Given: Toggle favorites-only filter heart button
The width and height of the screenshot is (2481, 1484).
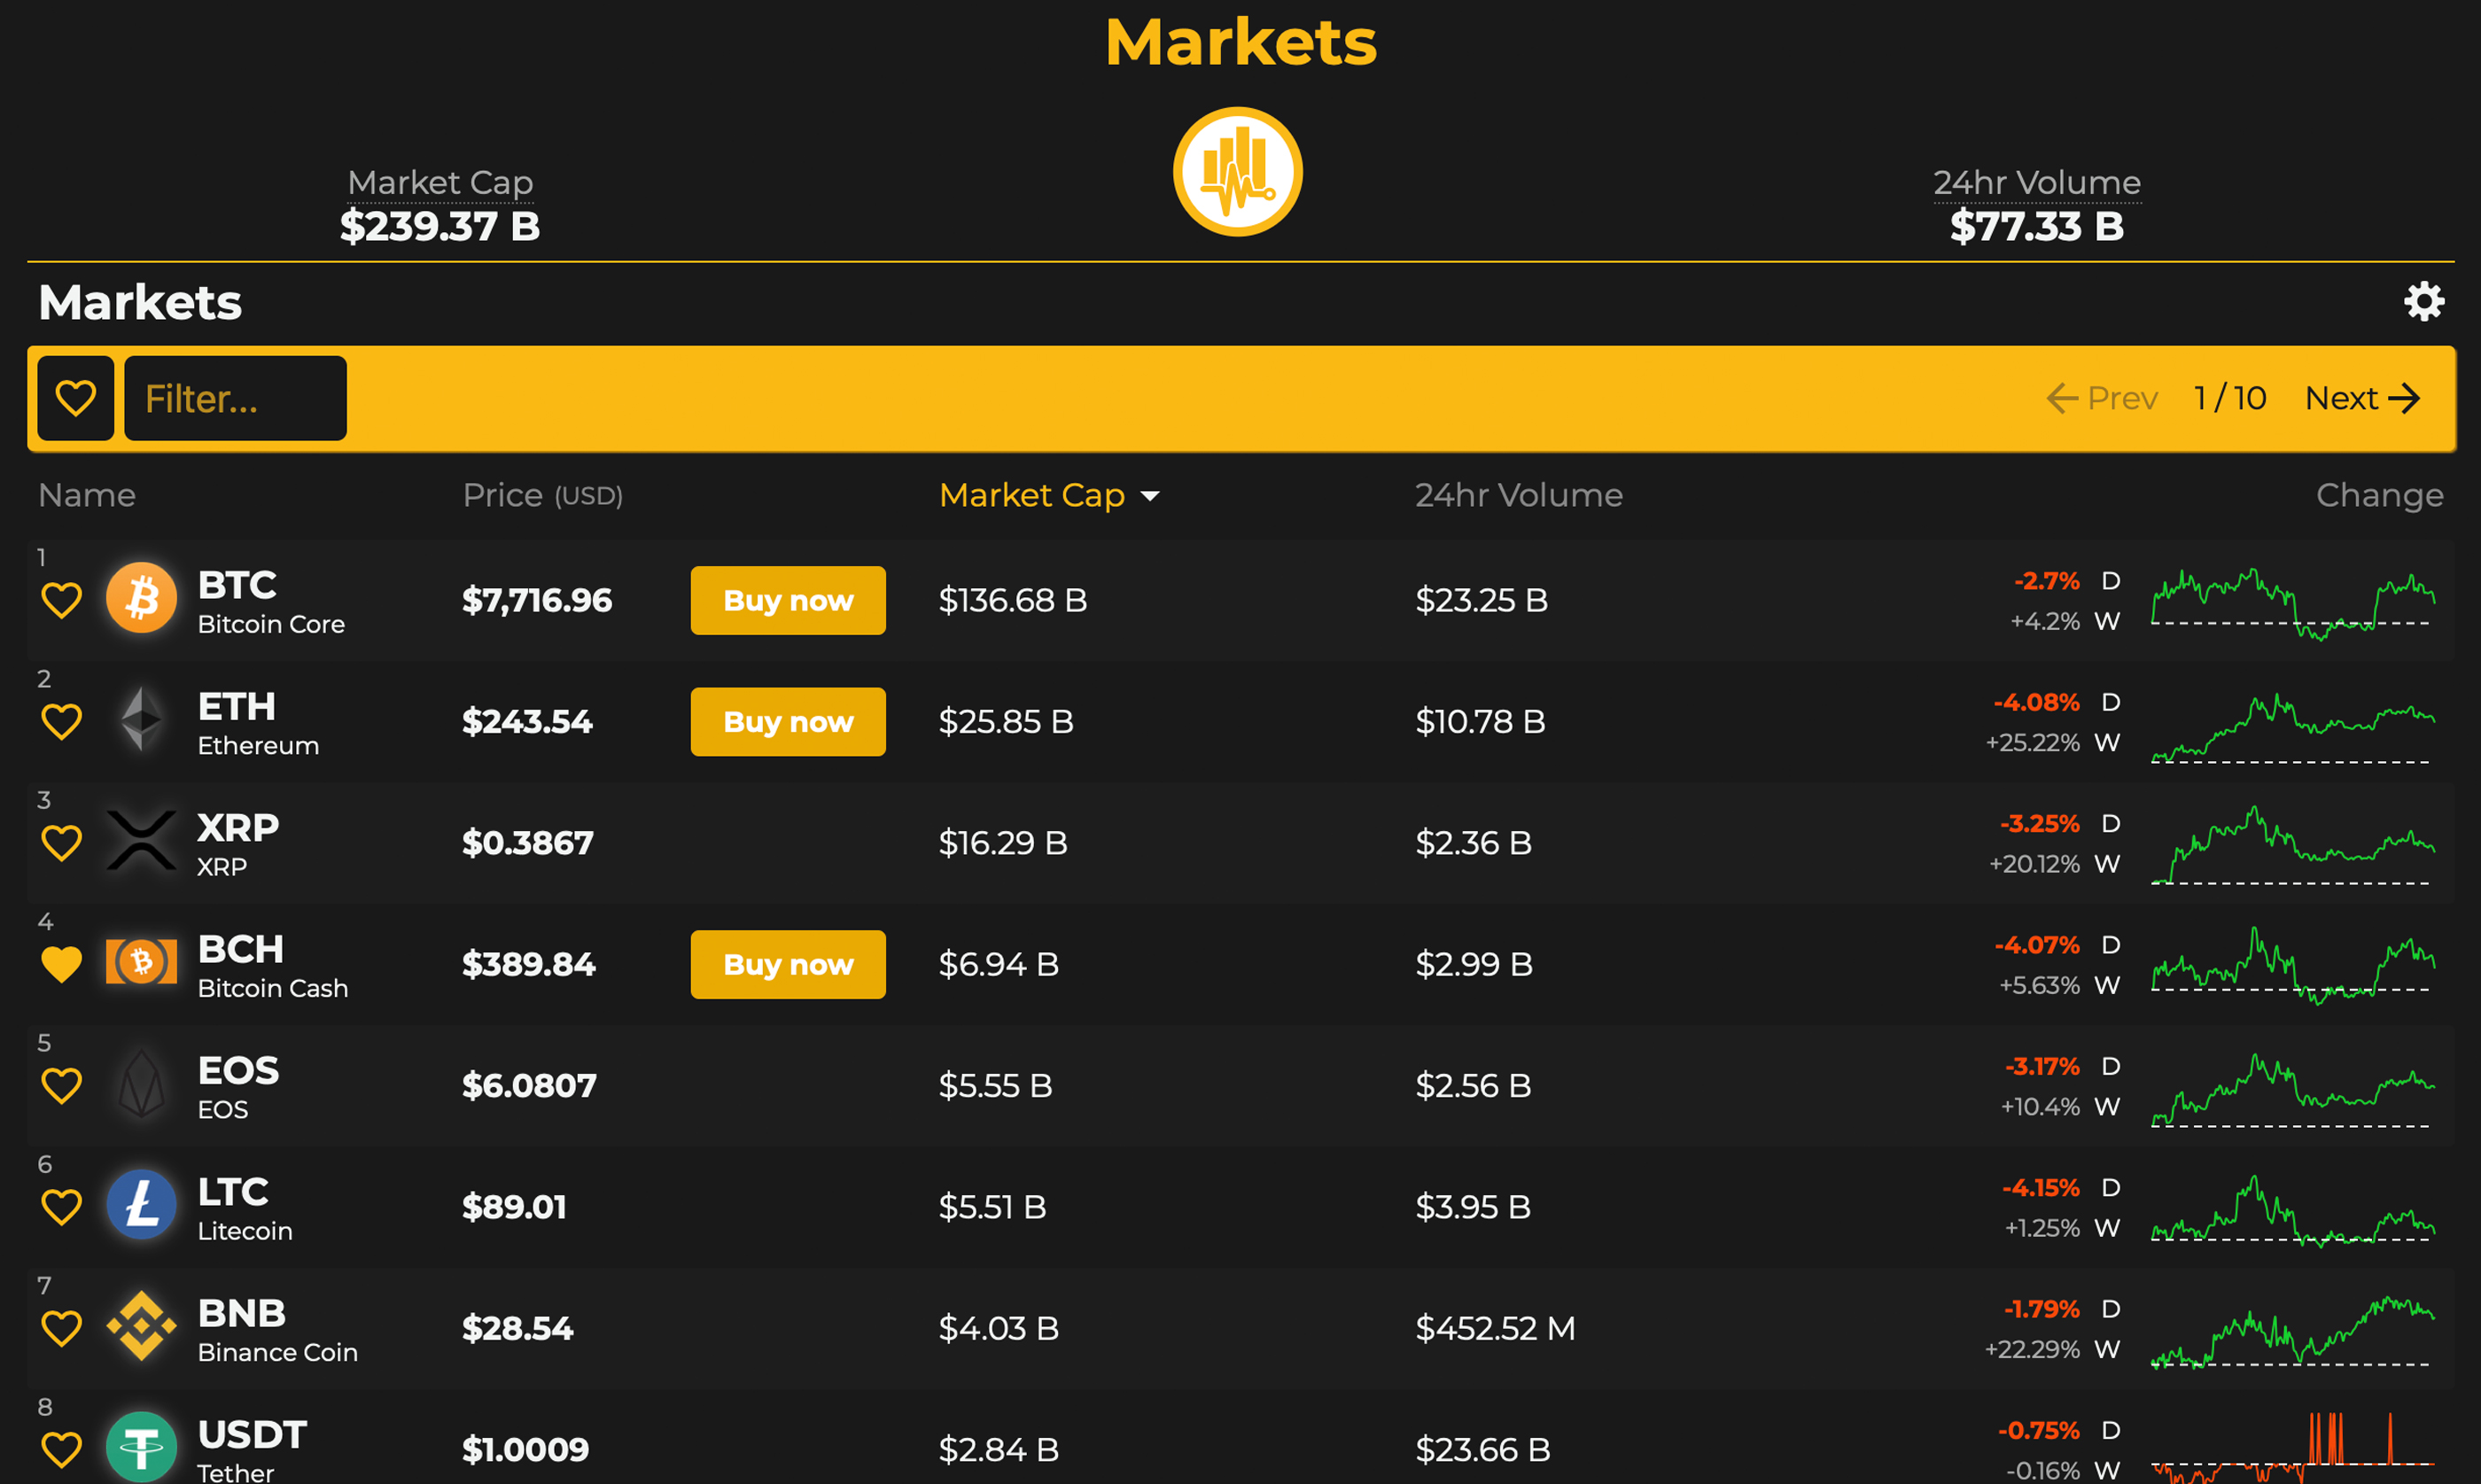Looking at the screenshot, I should tap(76, 398).
